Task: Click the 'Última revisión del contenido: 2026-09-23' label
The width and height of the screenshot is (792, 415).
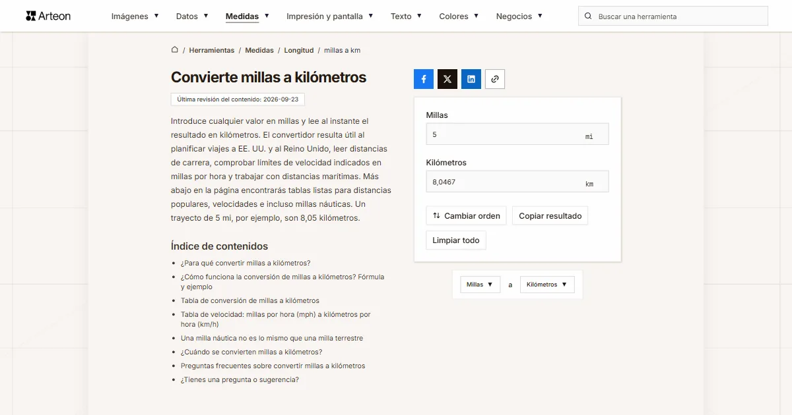Action: pos(238,99)
